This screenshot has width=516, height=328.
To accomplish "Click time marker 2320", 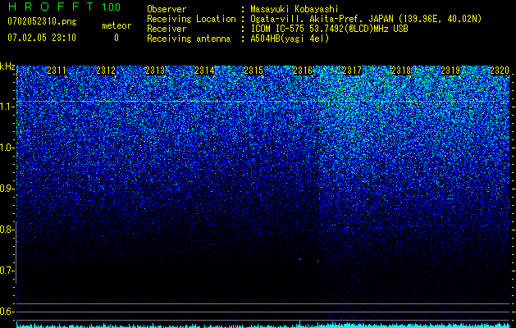I will click(500, 71).
